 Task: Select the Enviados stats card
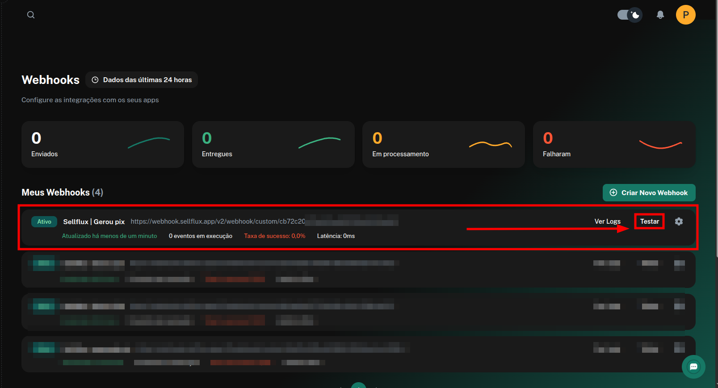[103, 145]
